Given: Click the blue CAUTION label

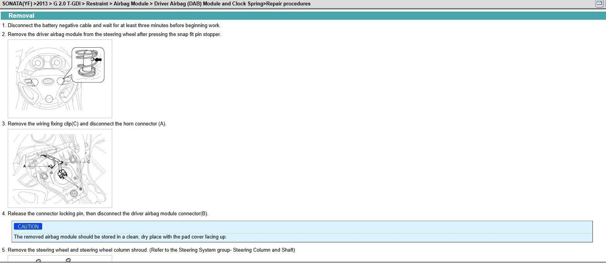Looking at the screenshot, I should 28,227.
